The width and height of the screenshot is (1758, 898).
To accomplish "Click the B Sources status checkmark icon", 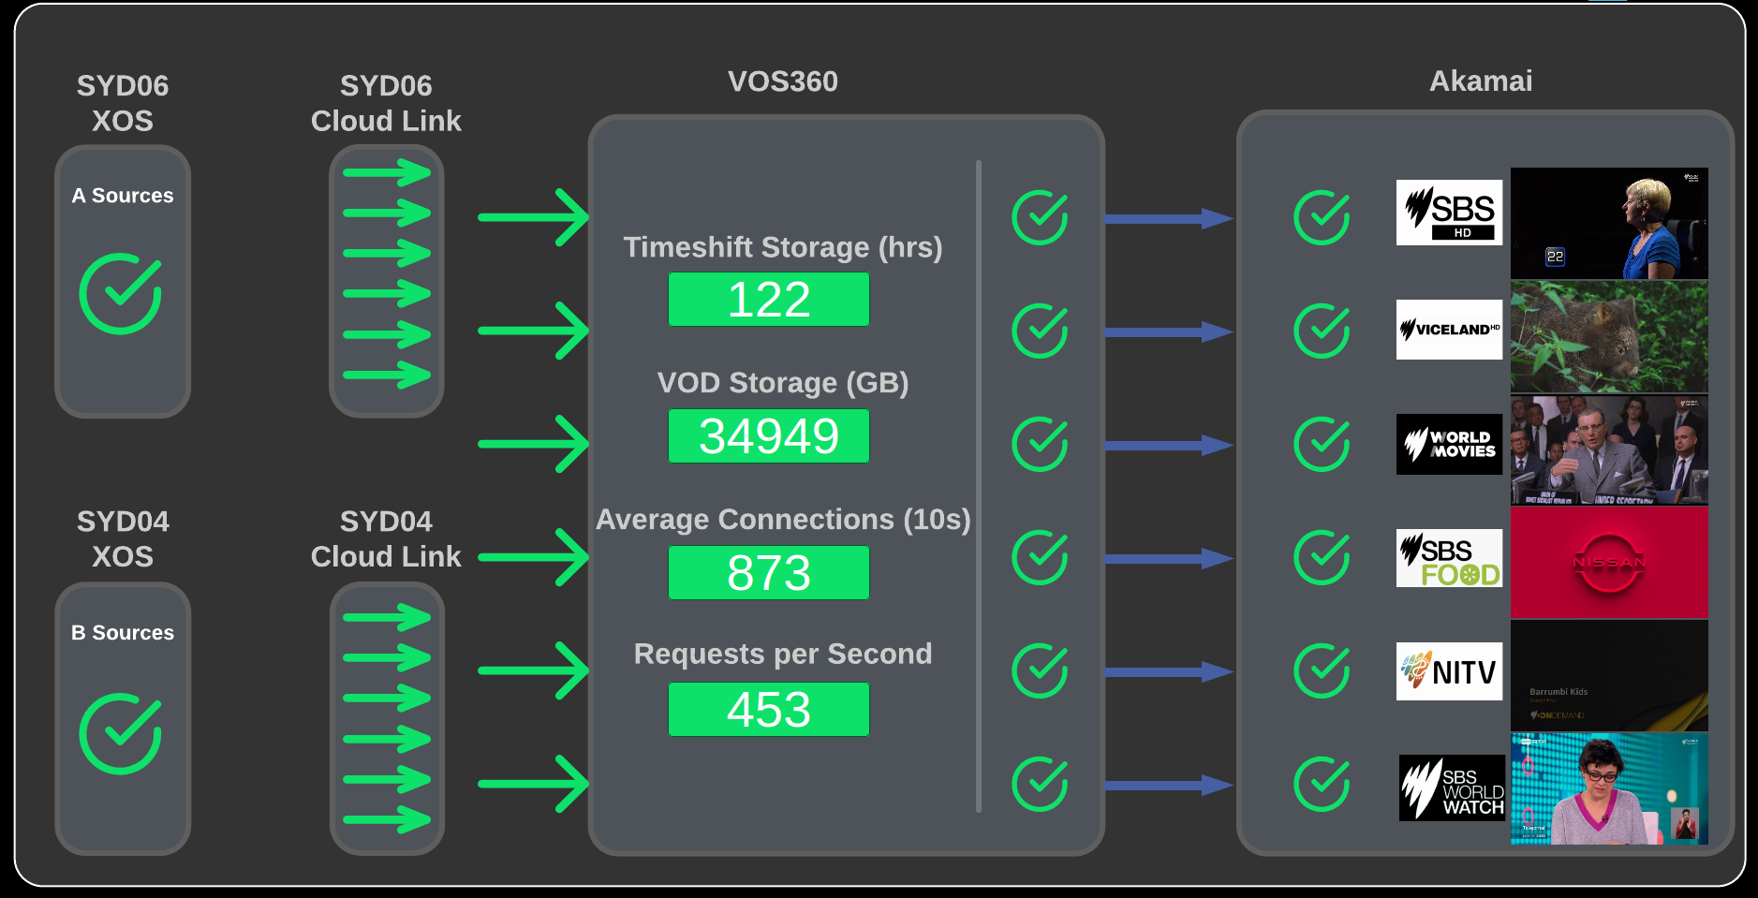I will pos(122,735).
